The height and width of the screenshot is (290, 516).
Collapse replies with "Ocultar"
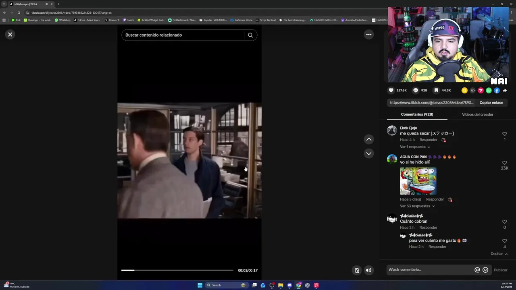pyautogui.click(x=499, y=254)
